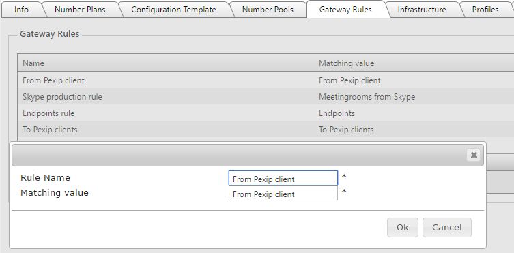
Task: Open the Number Plans tab
Action: (80, 10)
